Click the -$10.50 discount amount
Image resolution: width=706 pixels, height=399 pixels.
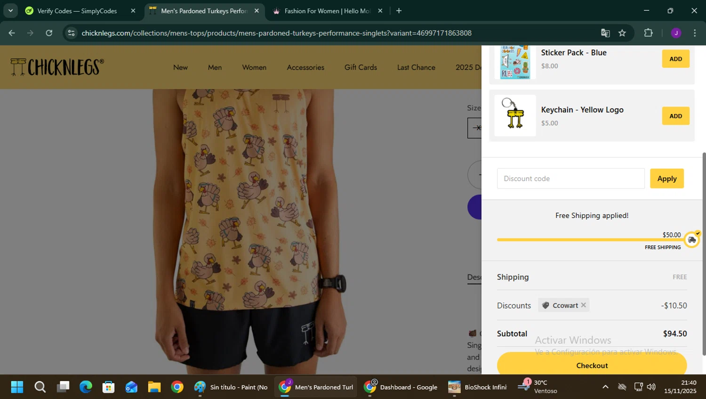pyautogui.click(x=674, y=305)
